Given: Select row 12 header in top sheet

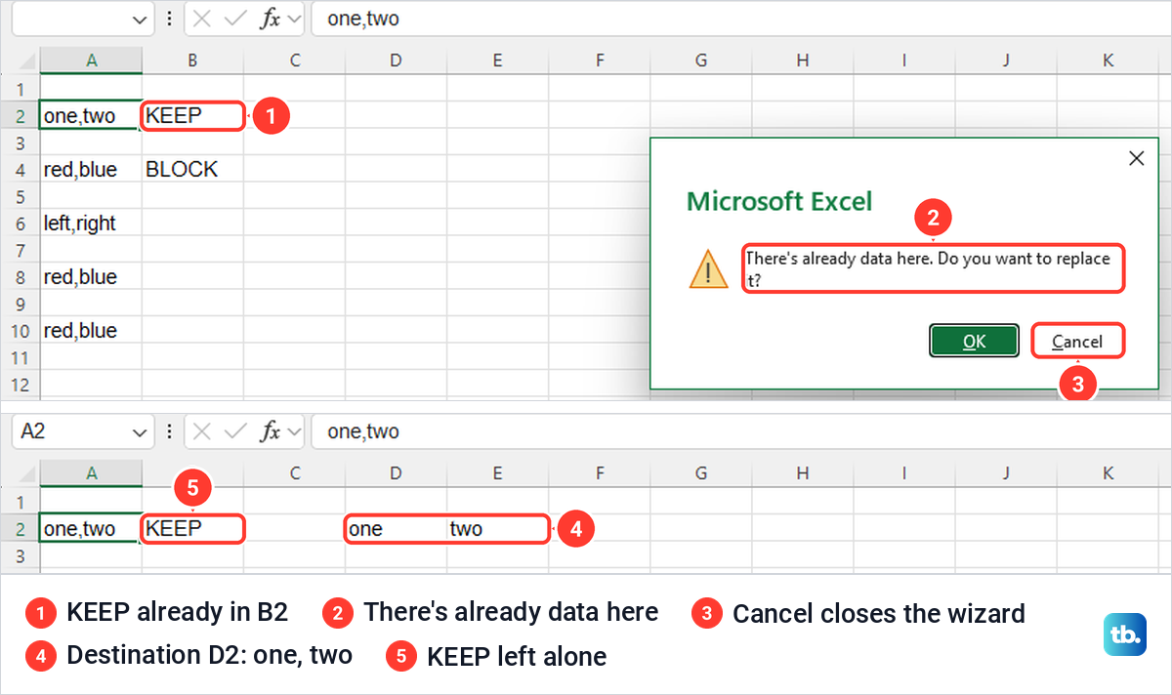Looking at the screenshot, I should coord(20,384).
